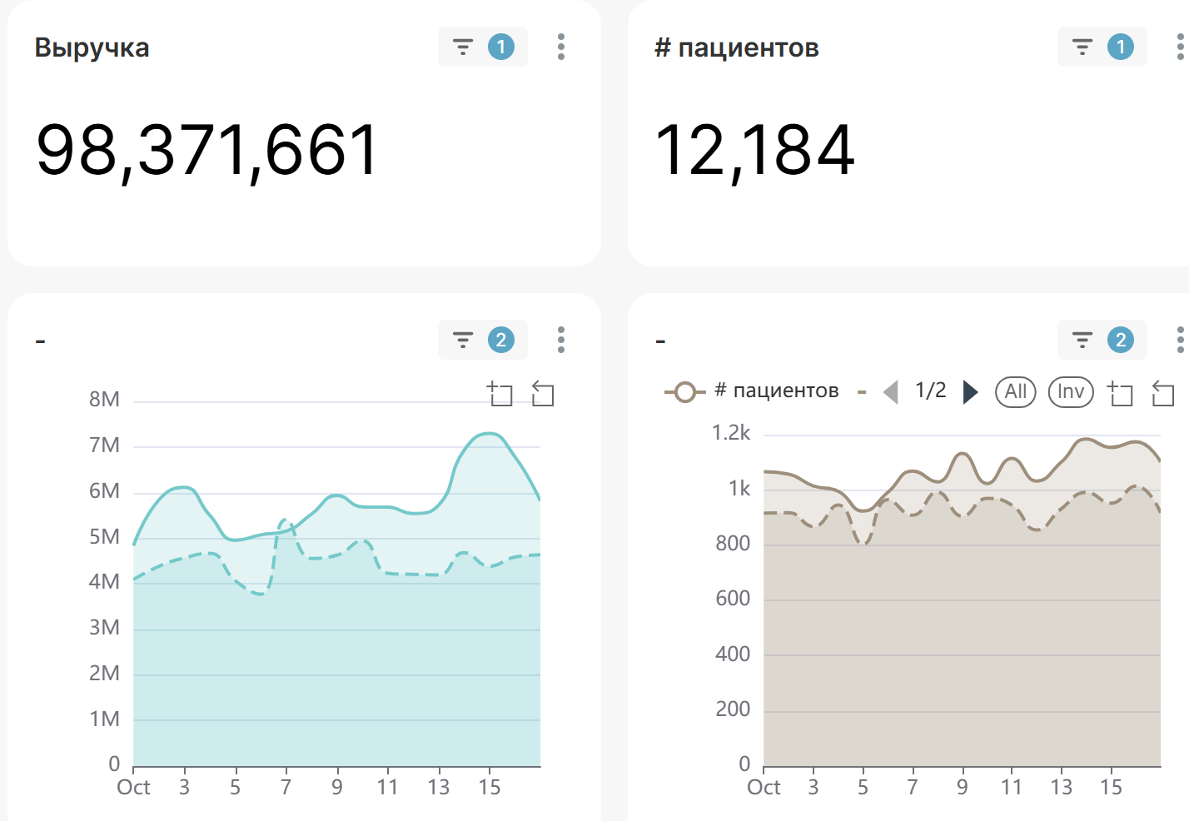Viewport: 1189px width, 821px height.
Task: Open the filter icon on the Выручка KPI card
Action: click(464, 47)
